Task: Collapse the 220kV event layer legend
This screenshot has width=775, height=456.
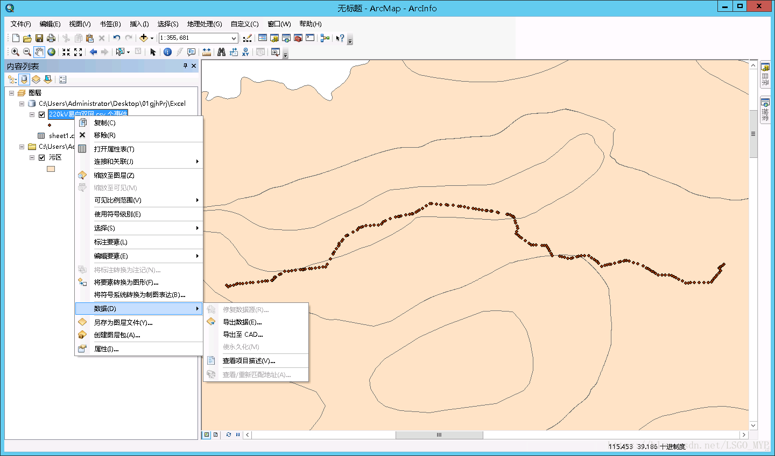Action: click(32, 114)
